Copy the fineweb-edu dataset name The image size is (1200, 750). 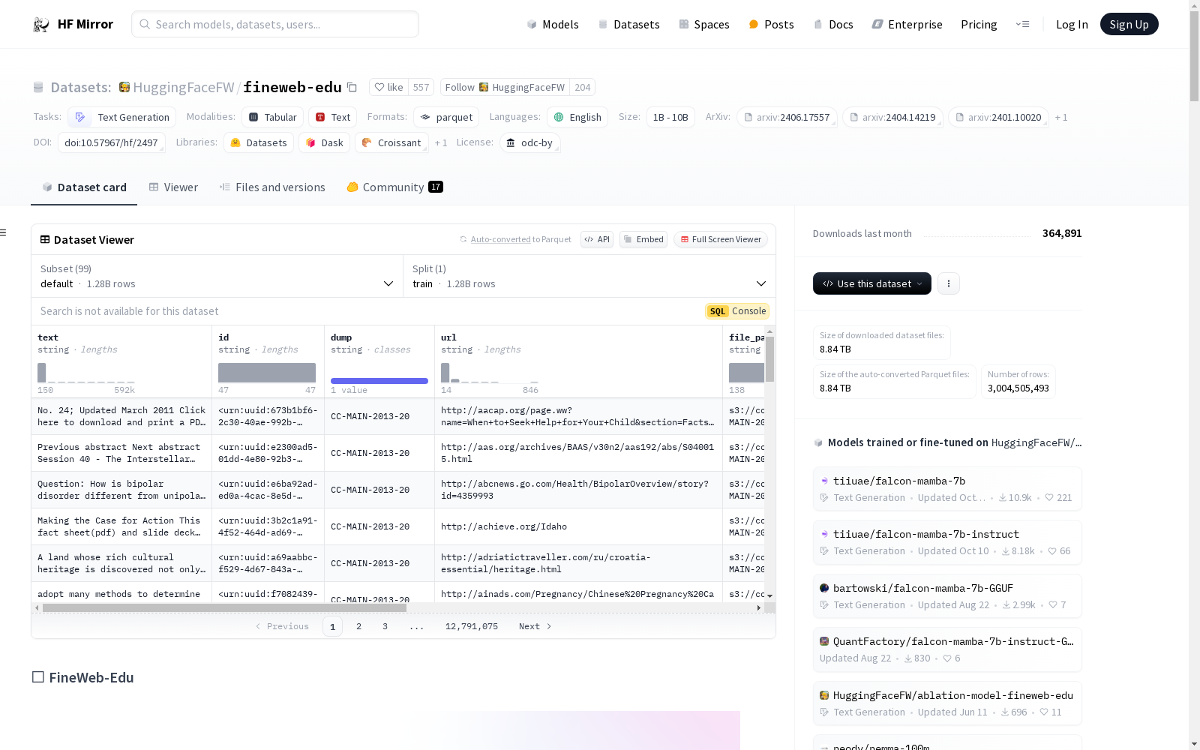(x=352, y=87)
